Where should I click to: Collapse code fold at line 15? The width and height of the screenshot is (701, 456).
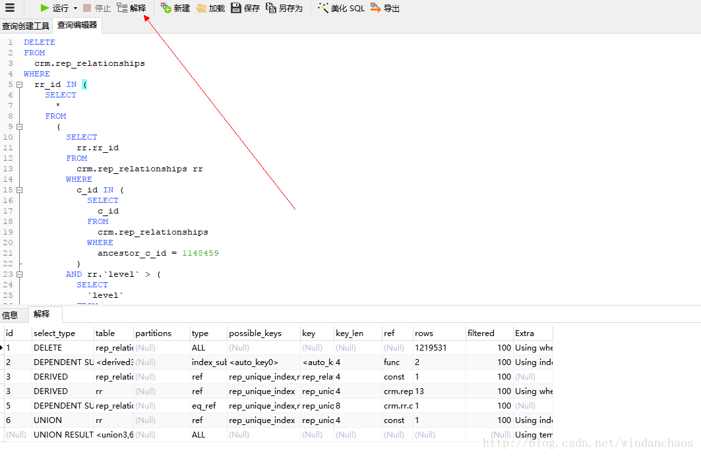[x=19, y=190]
